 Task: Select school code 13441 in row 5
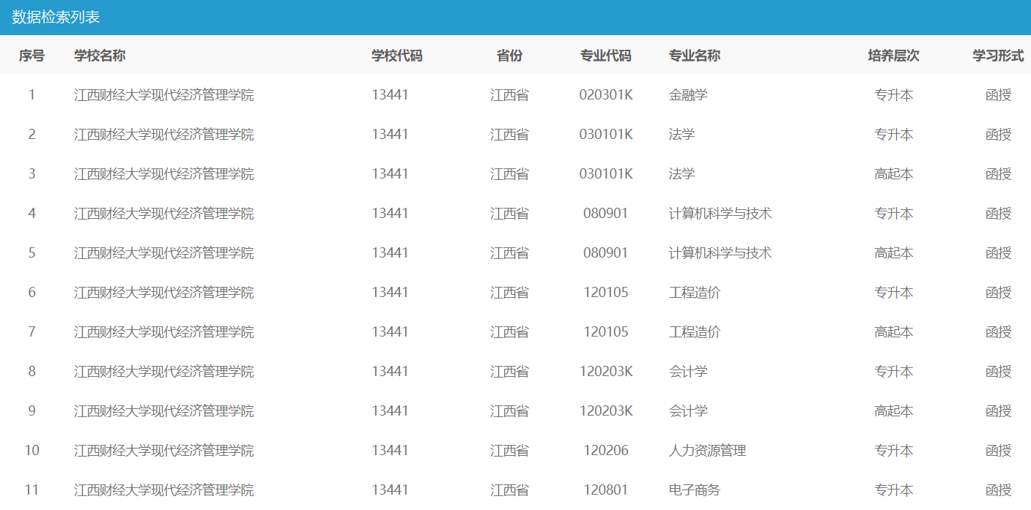pyautogui.click(x=390, y=253)
